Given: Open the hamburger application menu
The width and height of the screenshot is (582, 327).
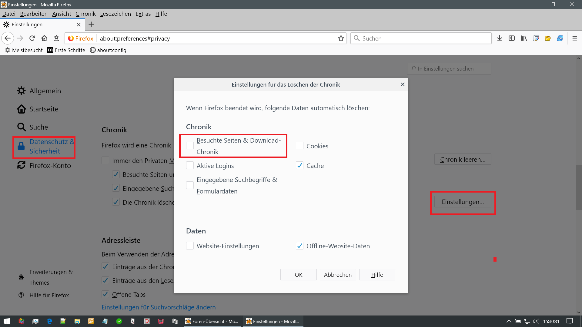Looking at the screenshot, I should pos(574,38).
